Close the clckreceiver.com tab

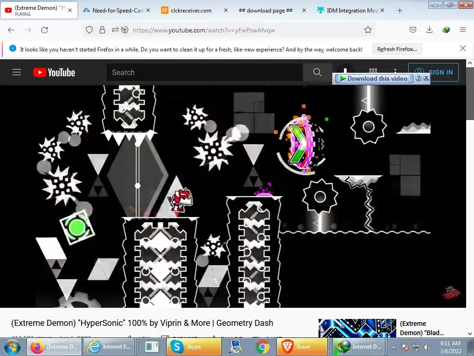226,10
